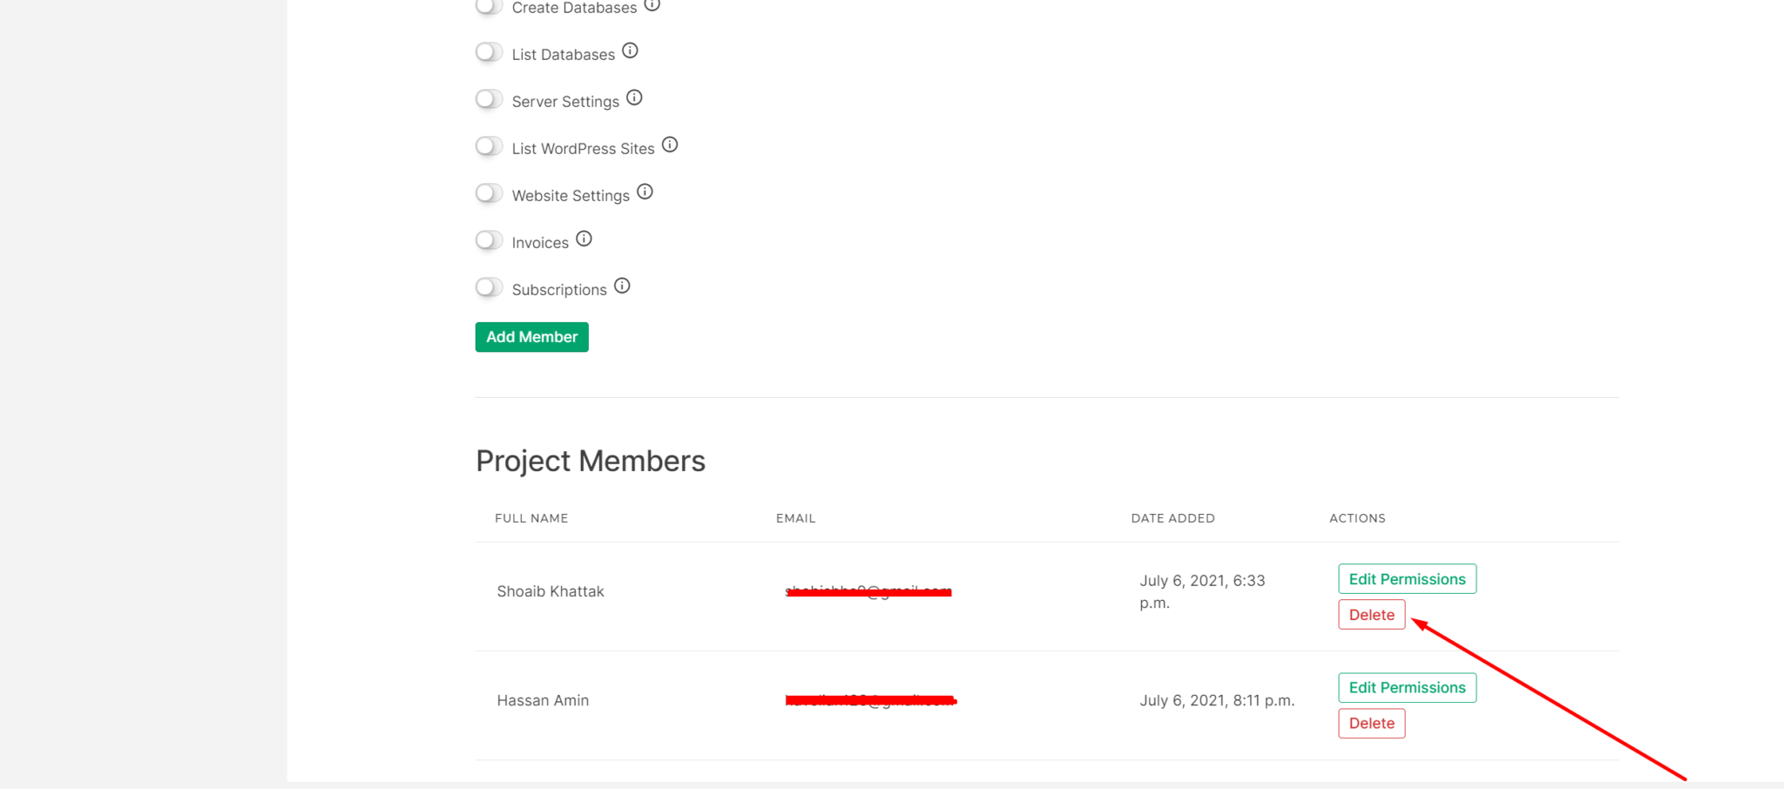The image size is (1784, 789).
Task: Enable the Create Databases permission
Action: (x=489, y=7)
